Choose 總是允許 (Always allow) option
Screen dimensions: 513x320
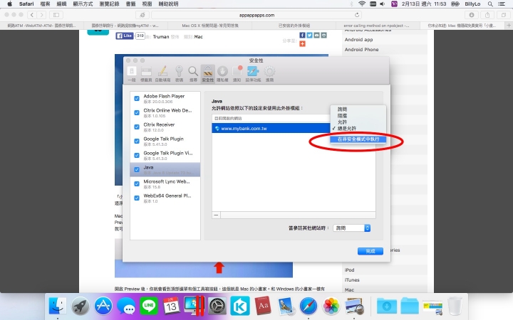(358, 128)
